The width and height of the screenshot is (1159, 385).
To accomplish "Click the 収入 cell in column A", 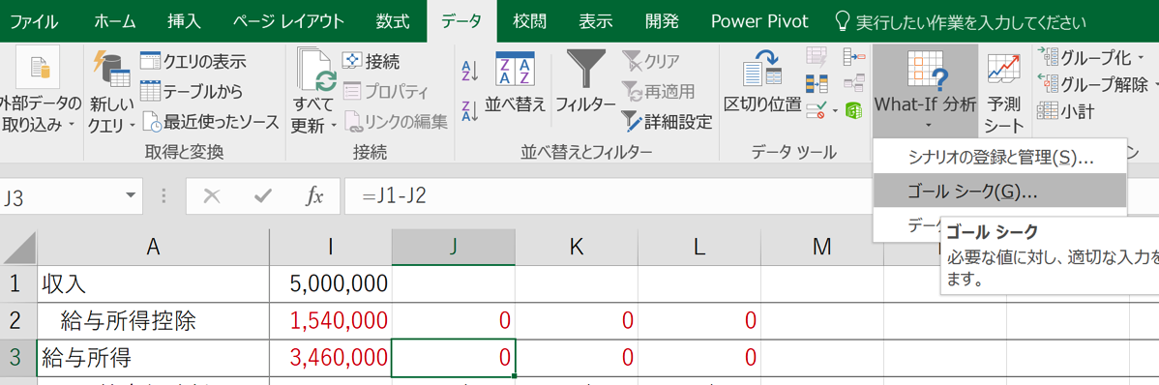I will click(153, 282).
